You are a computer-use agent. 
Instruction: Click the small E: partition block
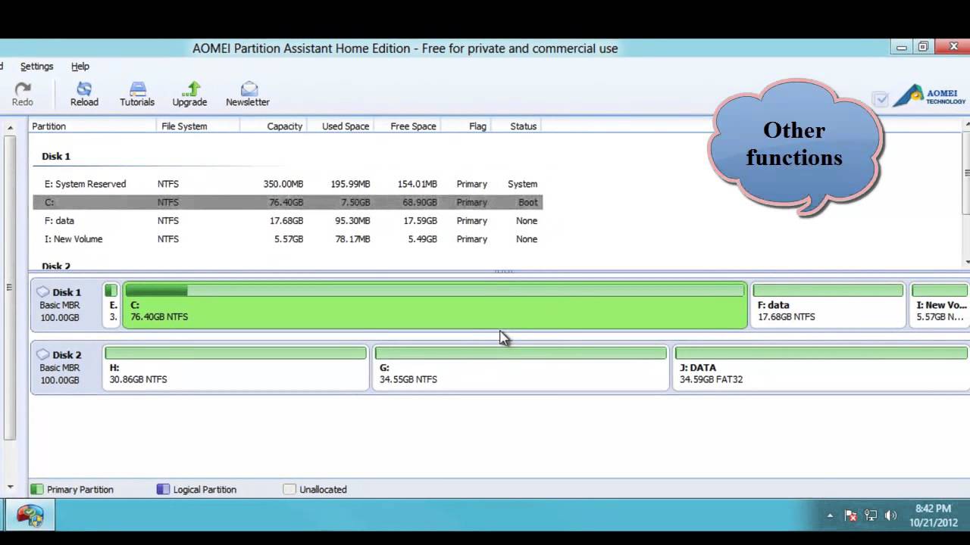[x=112, y=305]
